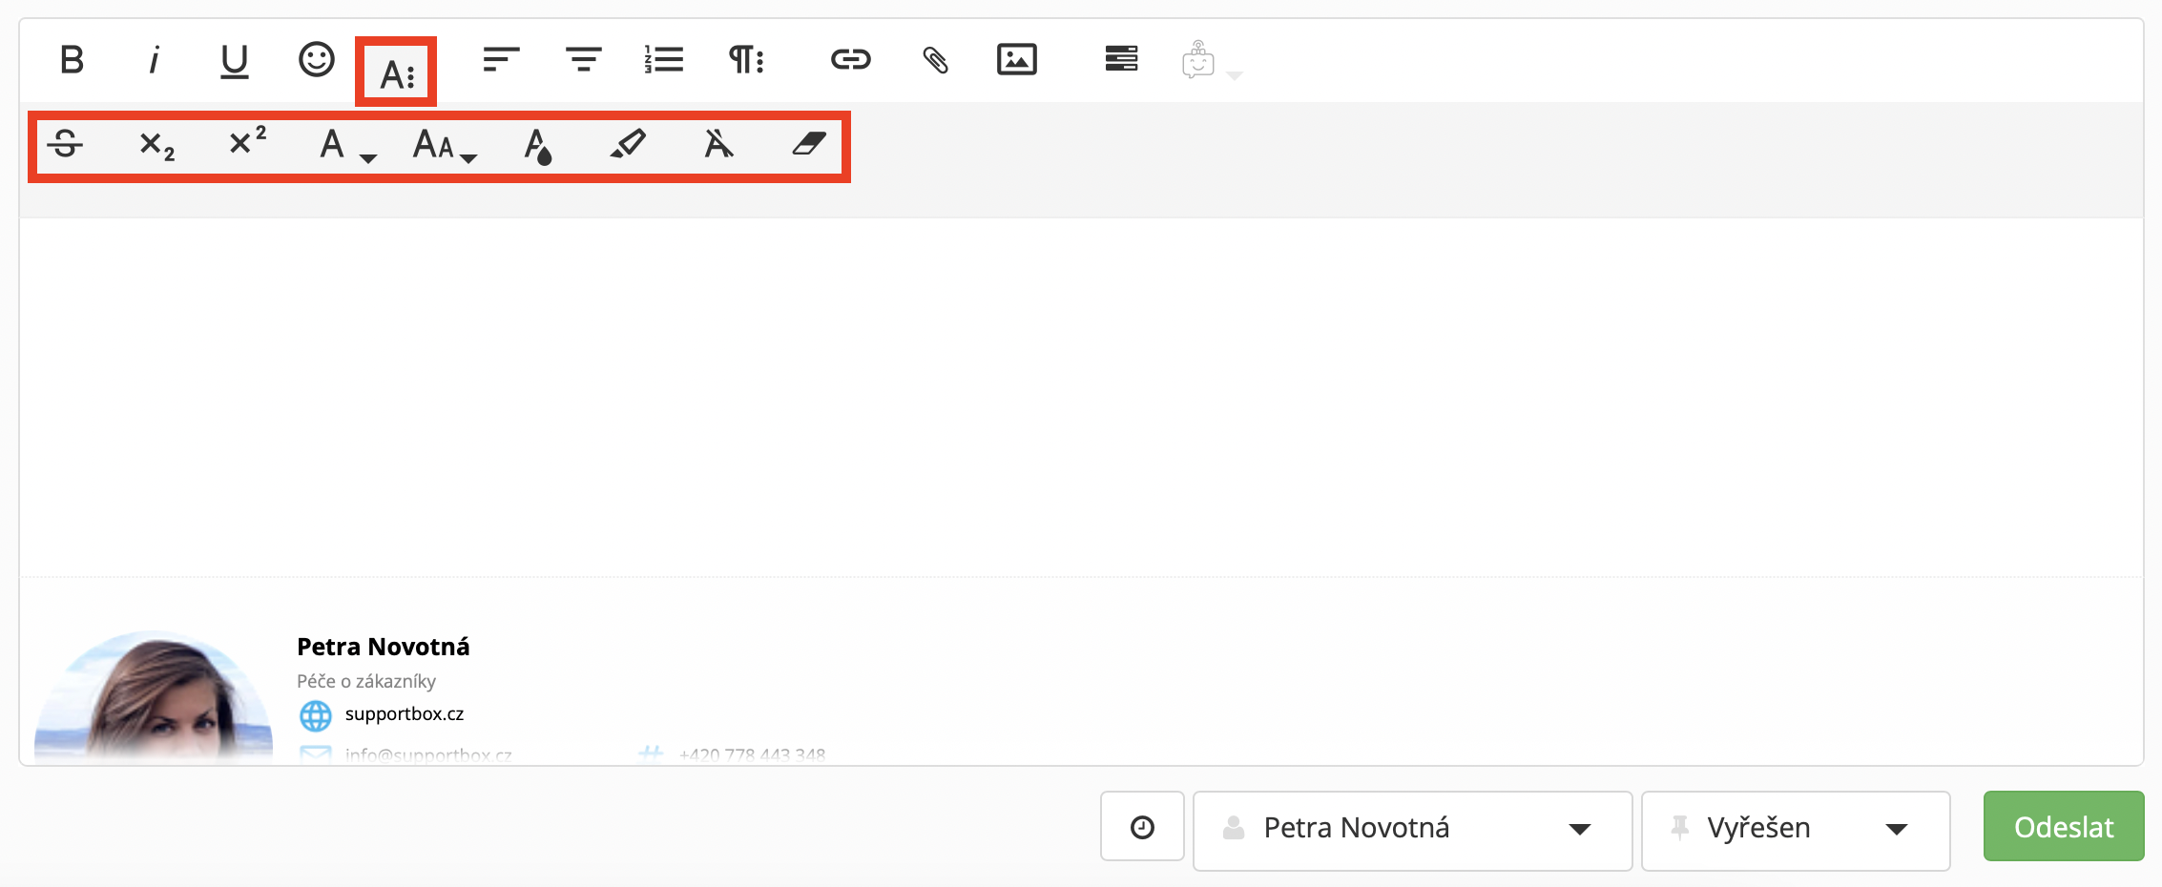Apply superscript formatting
This screenshot has width=2162, height=887.
(x=247, y=141)
